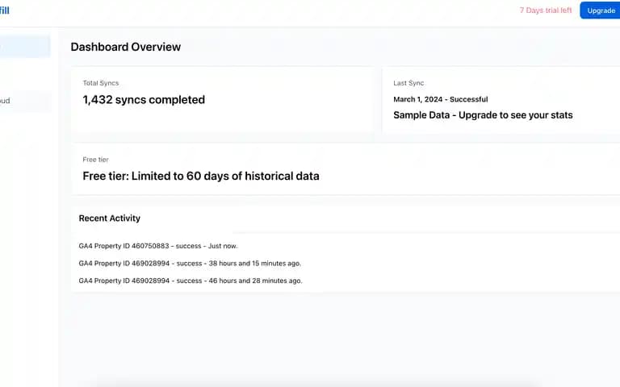Open the sidebar item ending in 'oud'

pos(25,101)
